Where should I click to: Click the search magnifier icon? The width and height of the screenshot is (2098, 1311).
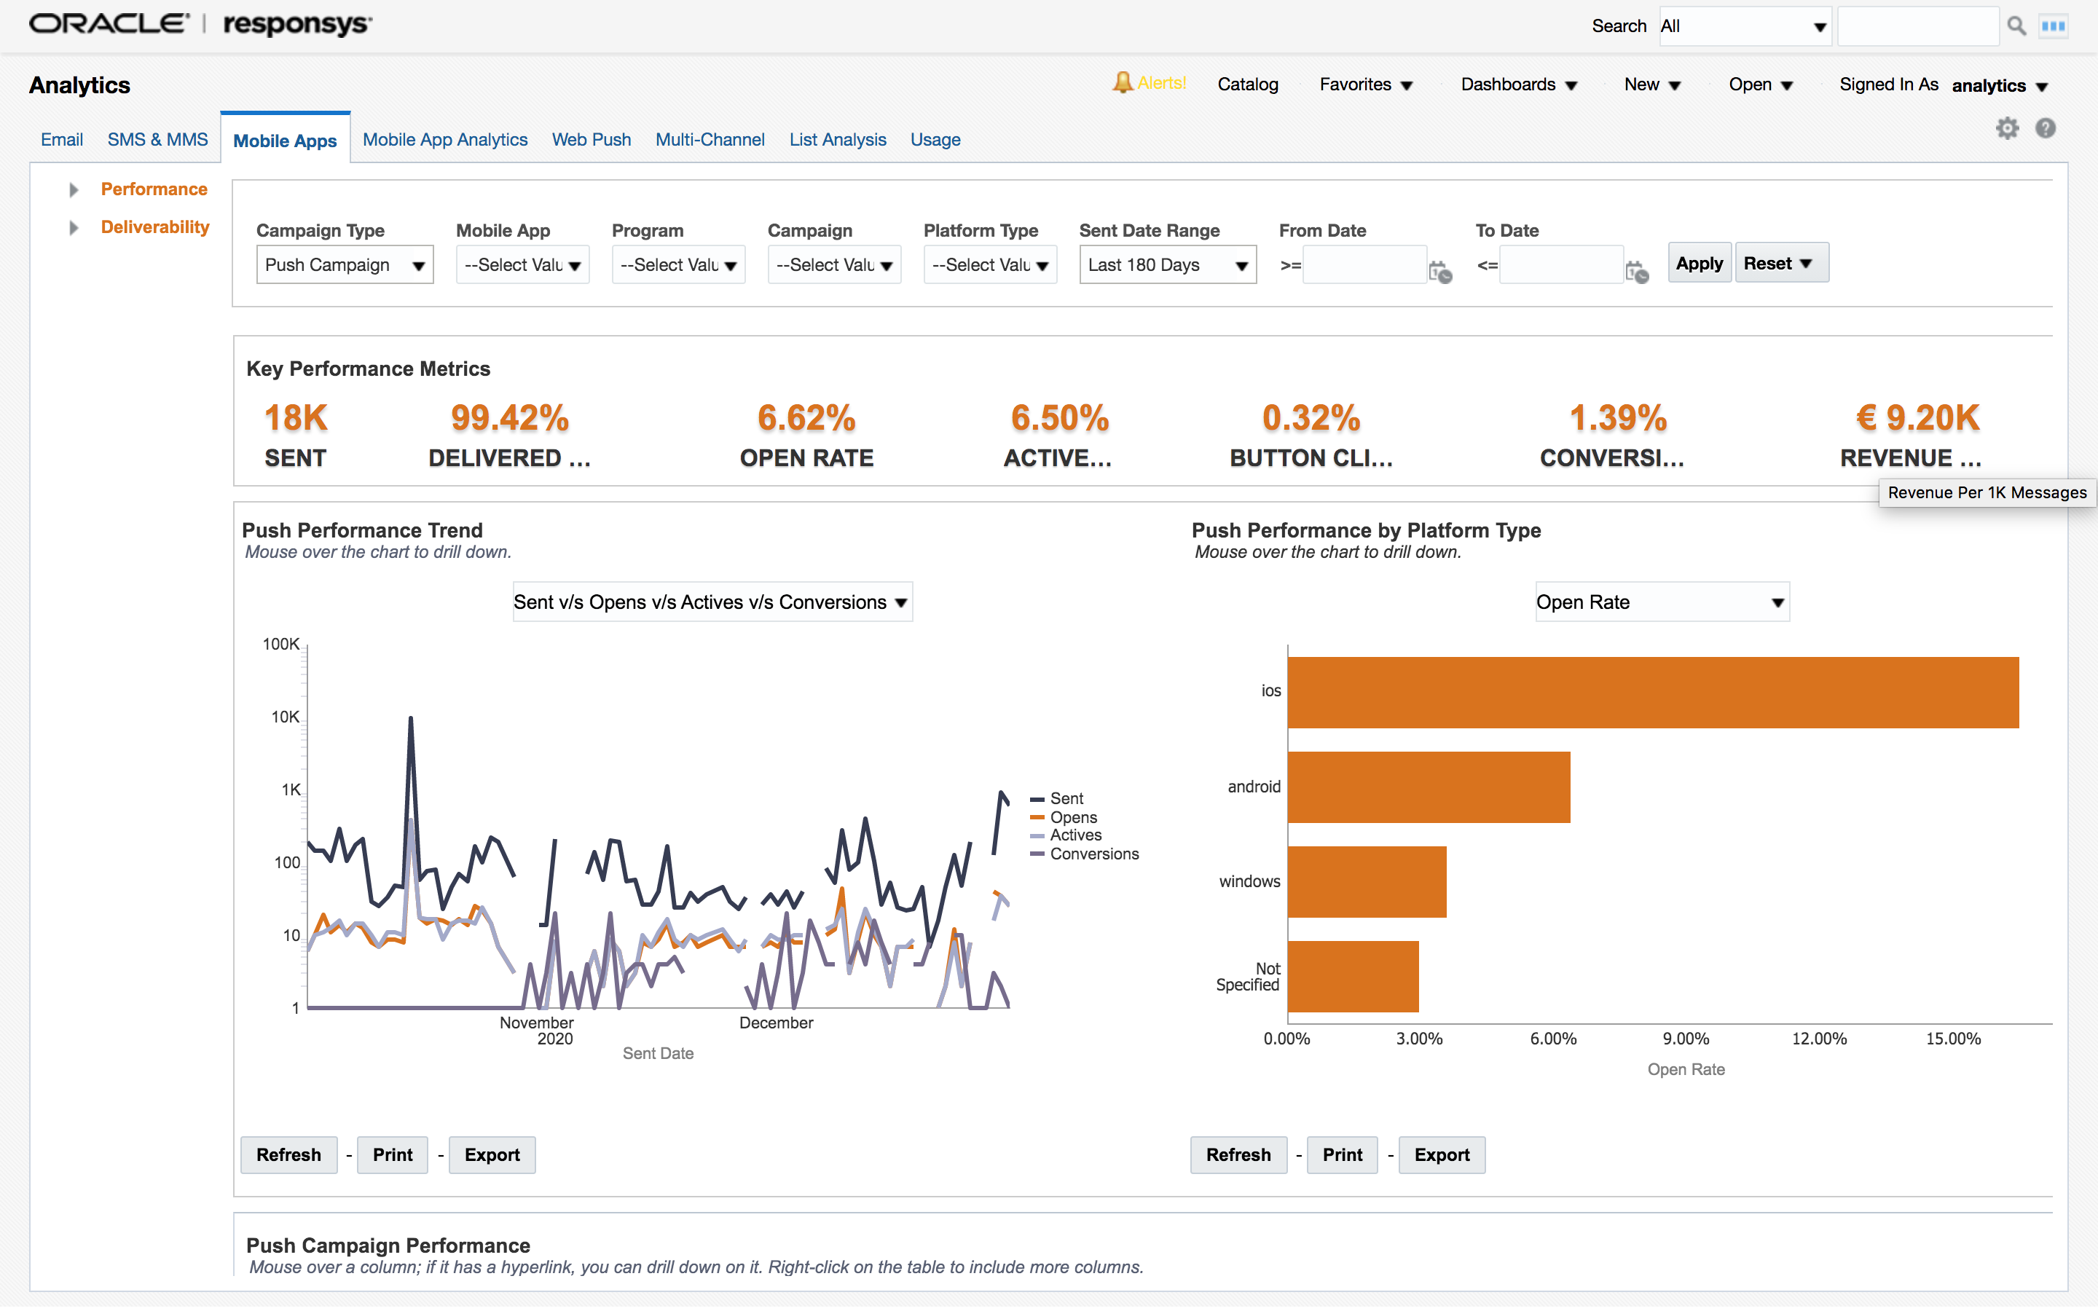coord(2016,26)
